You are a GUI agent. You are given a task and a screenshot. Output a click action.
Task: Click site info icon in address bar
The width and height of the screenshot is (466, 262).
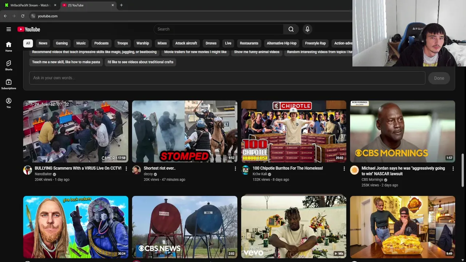[x=33, y=16]
